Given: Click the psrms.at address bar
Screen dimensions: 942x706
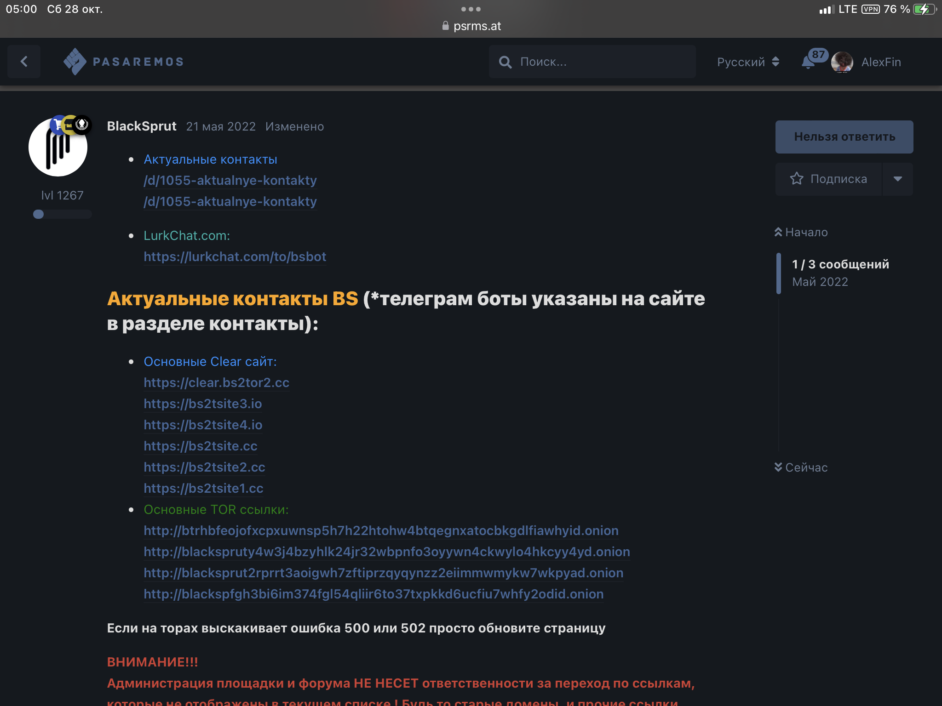Looking at the screenshot, I should click(x=471, y=26).
